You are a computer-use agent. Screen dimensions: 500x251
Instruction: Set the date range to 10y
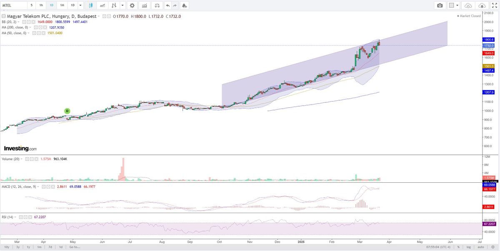point(6,247)
